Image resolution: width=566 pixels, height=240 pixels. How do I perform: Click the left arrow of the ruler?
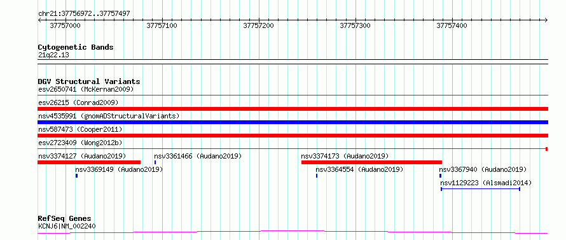(39, 20)
